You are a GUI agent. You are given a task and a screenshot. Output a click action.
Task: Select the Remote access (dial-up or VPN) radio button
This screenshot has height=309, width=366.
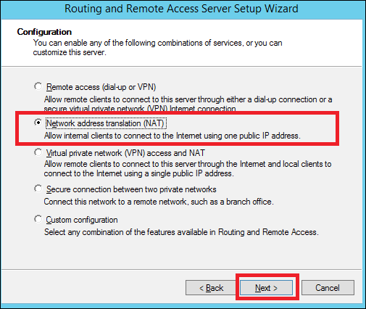pos(38,86)
